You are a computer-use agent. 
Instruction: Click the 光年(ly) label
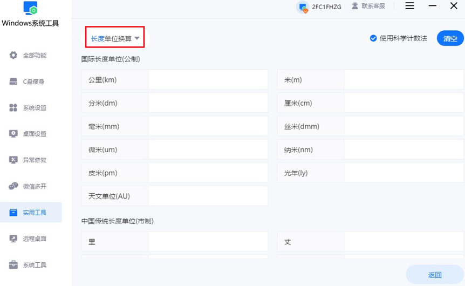tap(296, 173)
